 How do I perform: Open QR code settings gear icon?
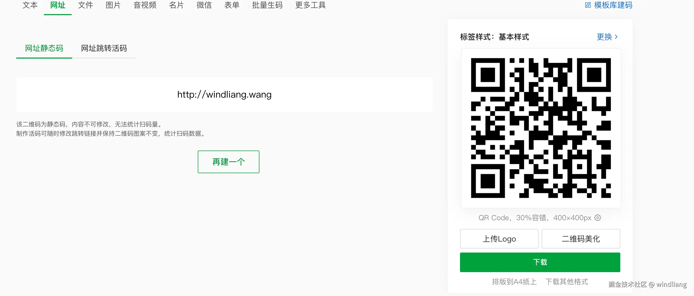(x=597, y=218)
